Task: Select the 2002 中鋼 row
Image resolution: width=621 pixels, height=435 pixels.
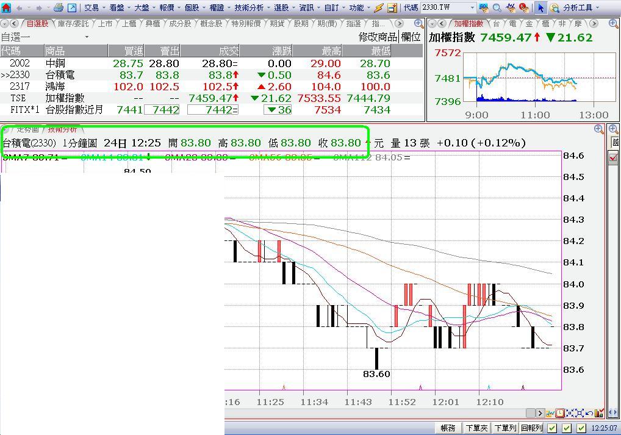Action: [211, 63]
